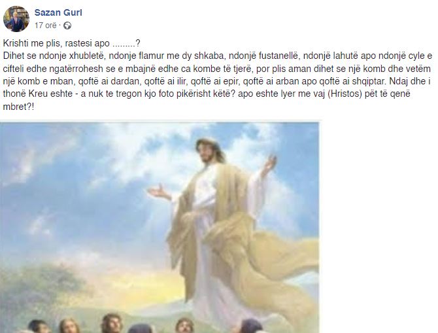
Task: Click the word 'cifteli' in the post
Action: (14, 69)
